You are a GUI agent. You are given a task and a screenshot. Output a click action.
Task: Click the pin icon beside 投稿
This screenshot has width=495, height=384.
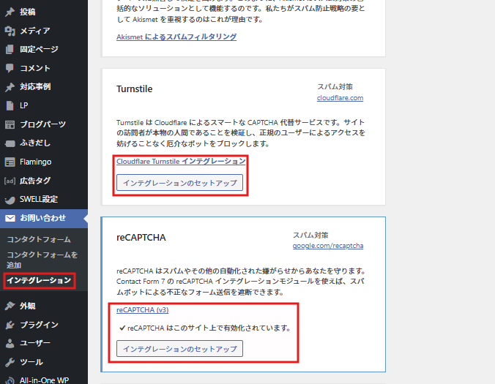coord(10,12)
